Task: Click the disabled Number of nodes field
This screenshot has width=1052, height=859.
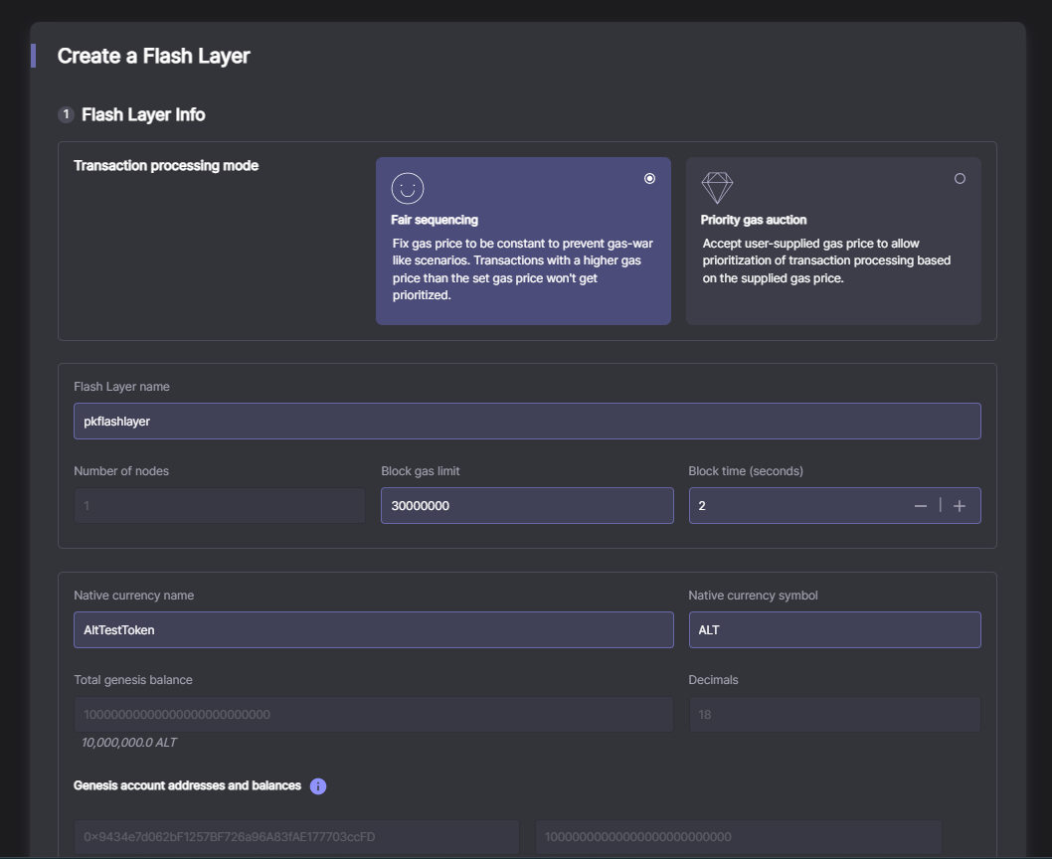Action: 220,506
